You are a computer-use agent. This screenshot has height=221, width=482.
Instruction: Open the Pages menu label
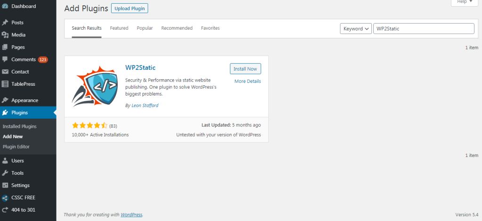(18, 47)
